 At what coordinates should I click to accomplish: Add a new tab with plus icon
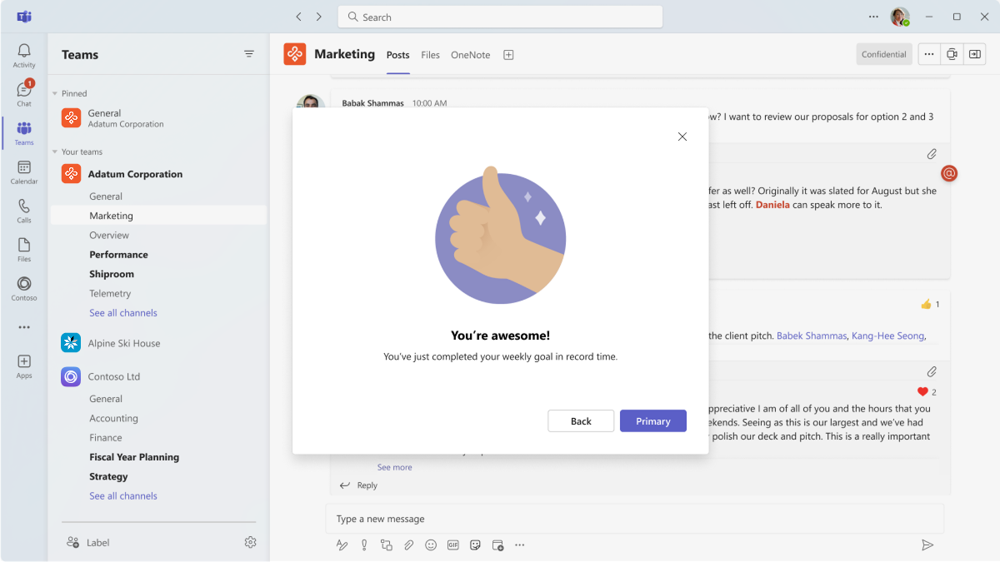(x=508, y=55)
